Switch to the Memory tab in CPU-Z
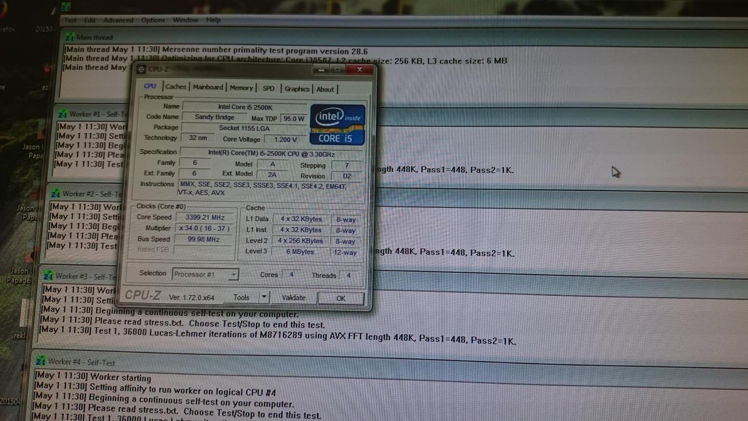The image size is (748, 421). pyautogui.click(x=241, y=88)
